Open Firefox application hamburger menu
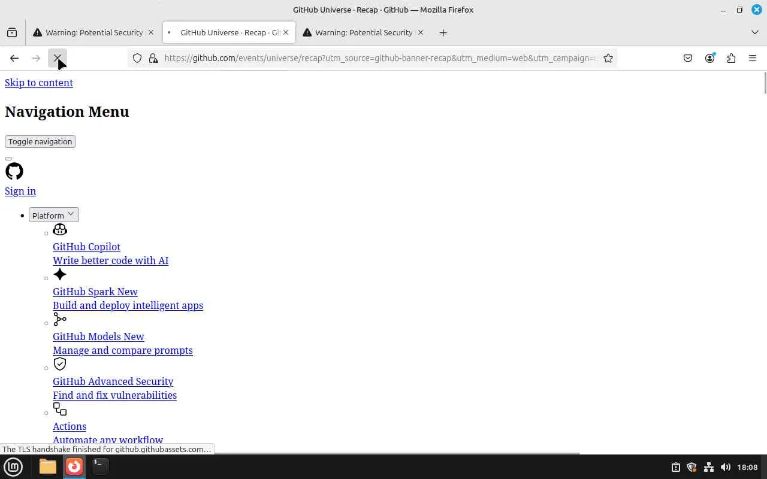Viewport: 767px width, 479px height. pos(753,58)
